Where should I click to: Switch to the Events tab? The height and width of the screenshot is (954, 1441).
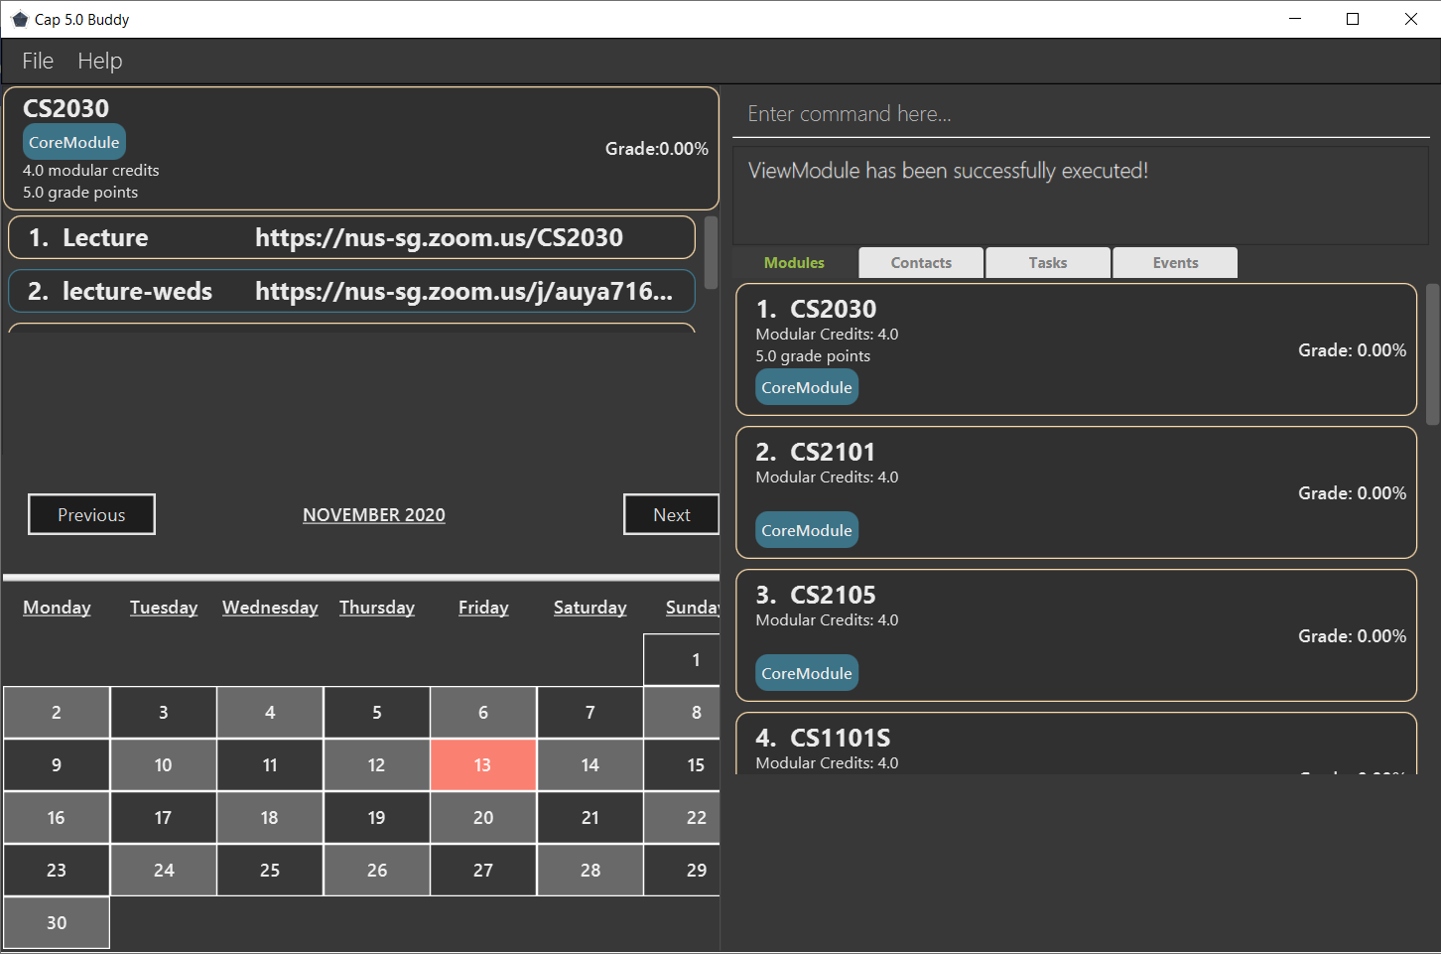pos(1175,263)
